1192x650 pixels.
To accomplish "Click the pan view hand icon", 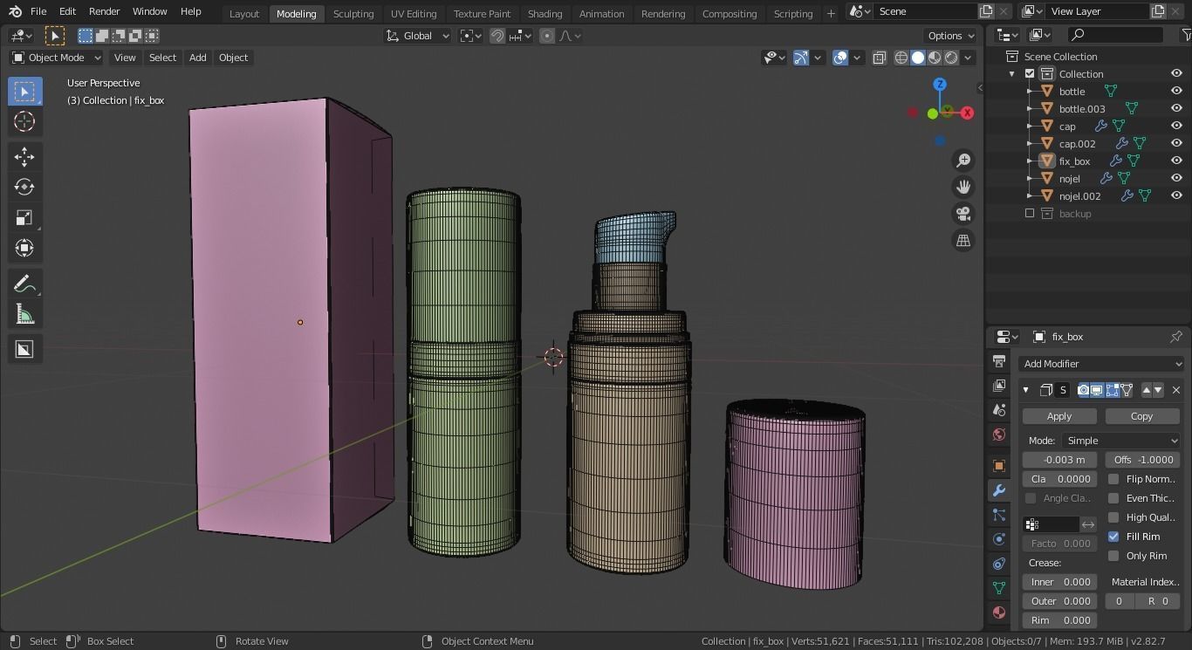I will coord(963,187).
